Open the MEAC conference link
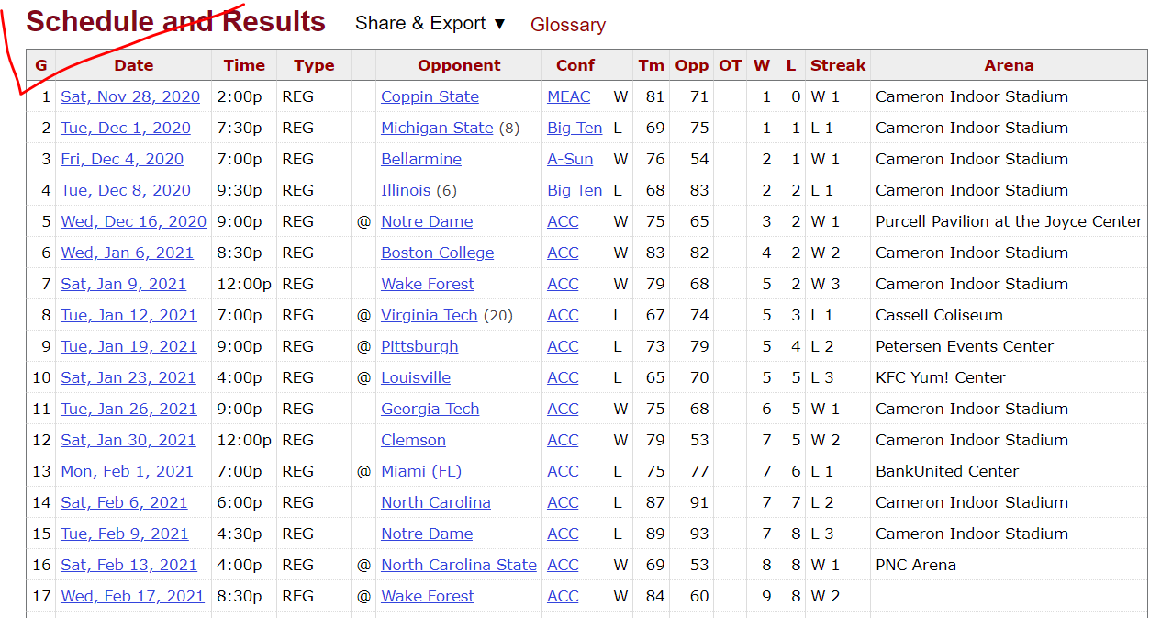The width and height of the screenshot is (1161, 618). pyautogui.click(x=569, y=96)
